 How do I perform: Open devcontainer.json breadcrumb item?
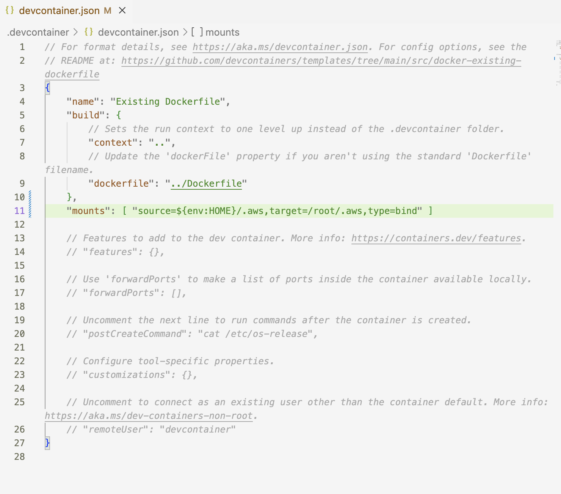click(138, 32)
